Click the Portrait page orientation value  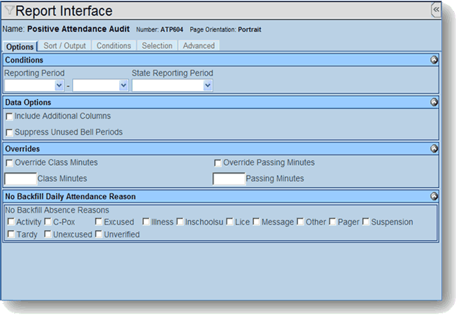(249, 30)
